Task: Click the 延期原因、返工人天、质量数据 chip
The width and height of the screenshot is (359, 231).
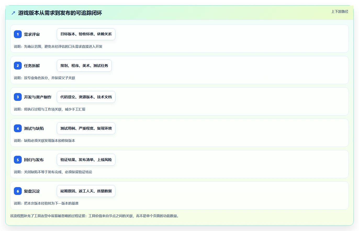Action: (x=86, y=191)
